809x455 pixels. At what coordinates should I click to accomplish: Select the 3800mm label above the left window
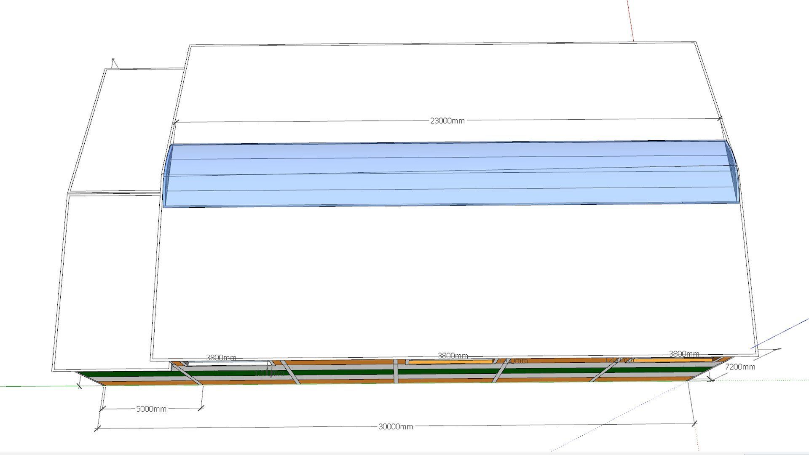[x=221, y=358]
